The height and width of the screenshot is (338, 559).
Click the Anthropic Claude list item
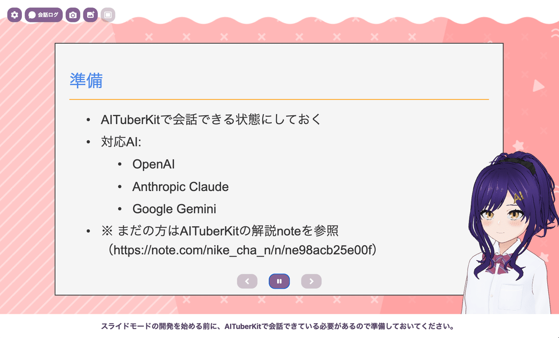tap(181, 187)
